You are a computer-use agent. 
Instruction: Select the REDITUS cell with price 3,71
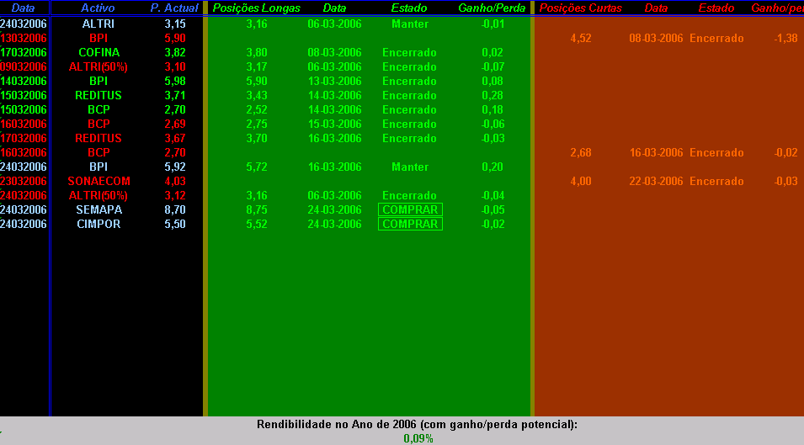click(99, 95)
